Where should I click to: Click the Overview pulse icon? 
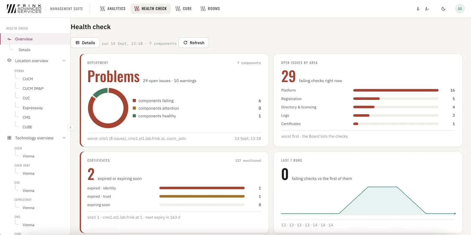coord(9,39)
